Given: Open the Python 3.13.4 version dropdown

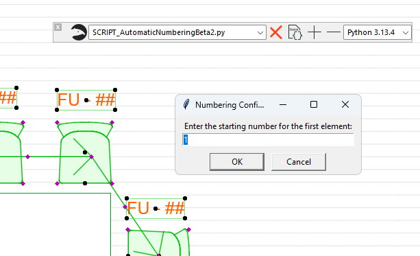Looking at the screenshot, I should pyautogui.click(x=377, y=32).
